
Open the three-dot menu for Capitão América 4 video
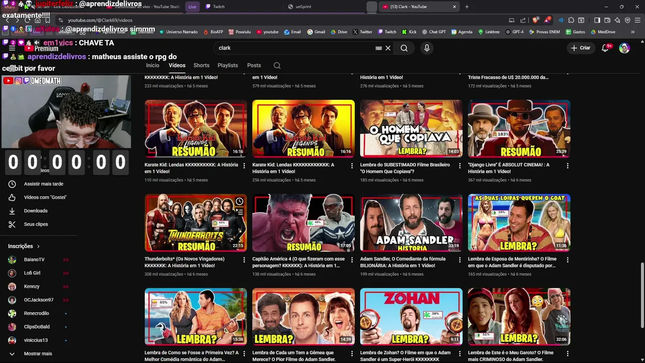click(352, 260)
